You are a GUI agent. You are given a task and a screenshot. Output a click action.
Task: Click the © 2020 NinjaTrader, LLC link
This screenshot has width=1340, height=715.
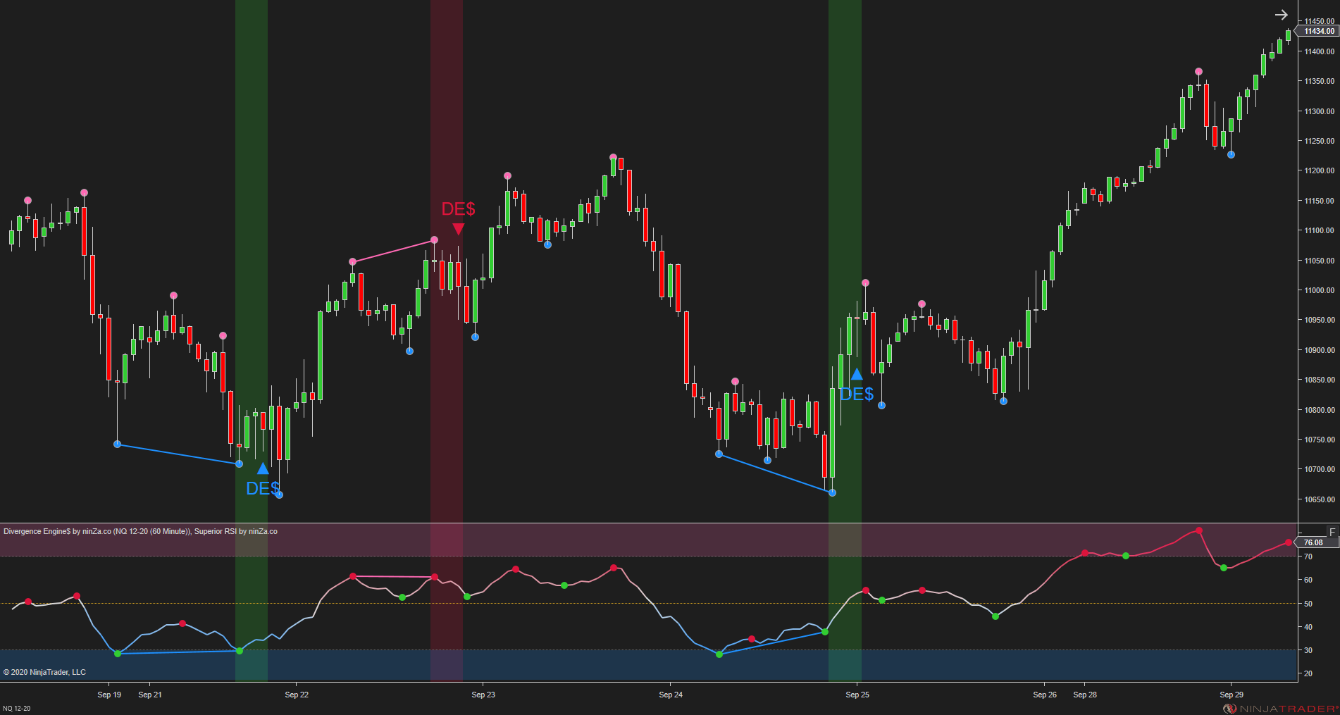click(44, 672)
